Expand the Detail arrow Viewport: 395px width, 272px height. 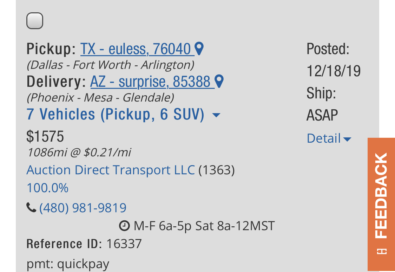tap(347, 139)
